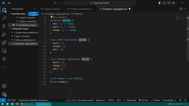Open the Remote Explorer view
Viewport: 189px width, 106px height.
[4, 51]
